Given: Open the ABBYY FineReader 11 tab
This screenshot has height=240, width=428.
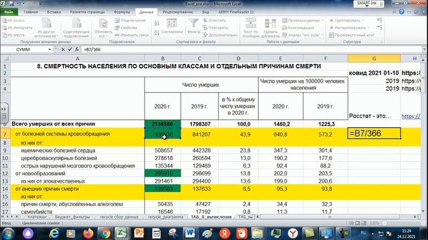Looking at the screenshot, I should tap(236, 12).
